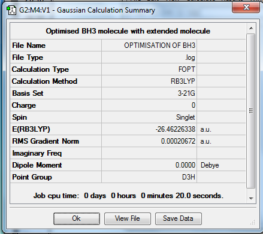Select the point group value 'D3H'
The height and width of the screenshot is (234, 263).
coord(189,177)
